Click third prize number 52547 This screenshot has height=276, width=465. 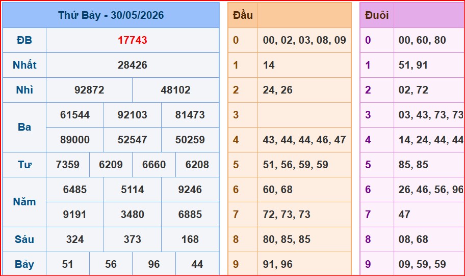point(132,139)
